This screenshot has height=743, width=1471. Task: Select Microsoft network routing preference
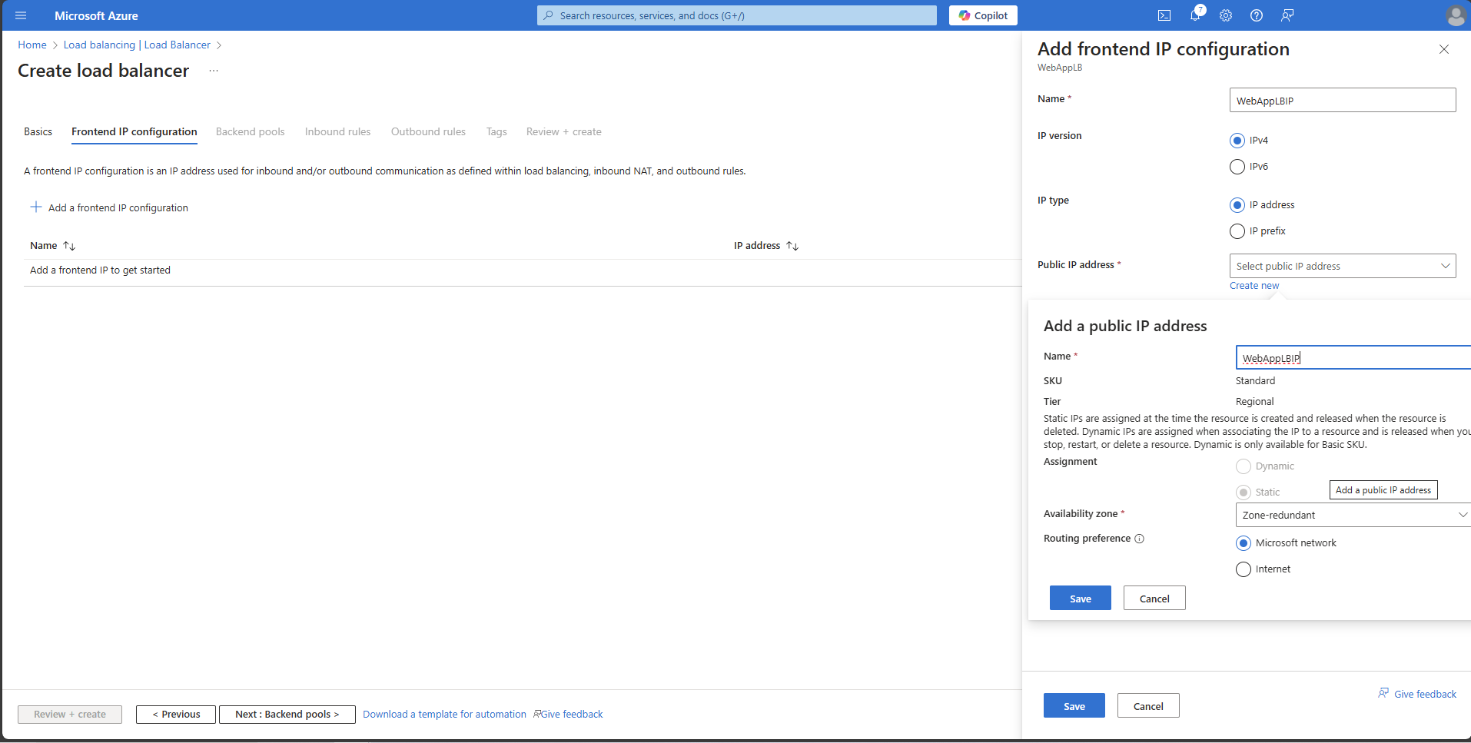(1244, 543)
